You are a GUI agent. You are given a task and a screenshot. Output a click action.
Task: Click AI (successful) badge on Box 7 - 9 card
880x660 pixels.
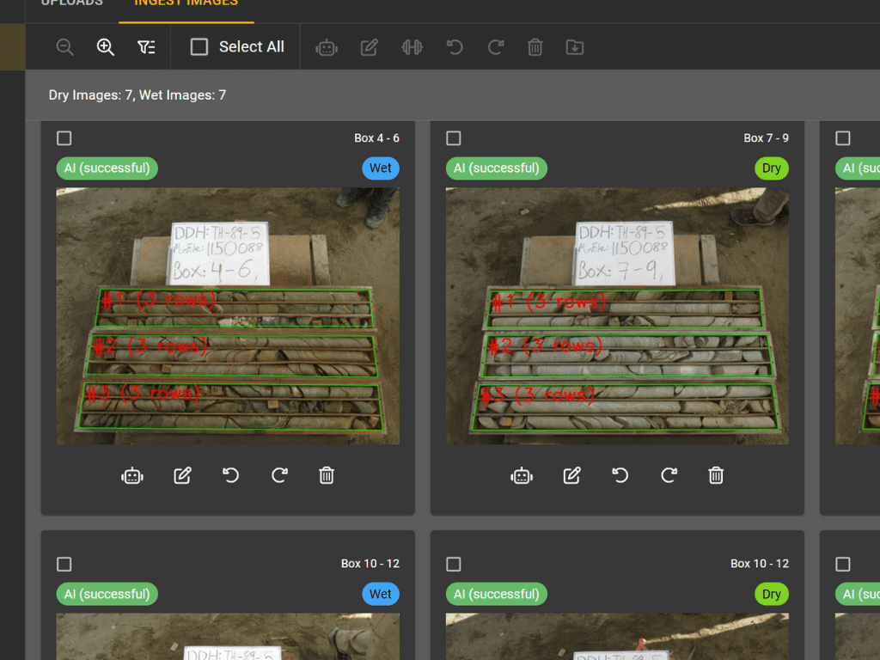tap(497, 168)
